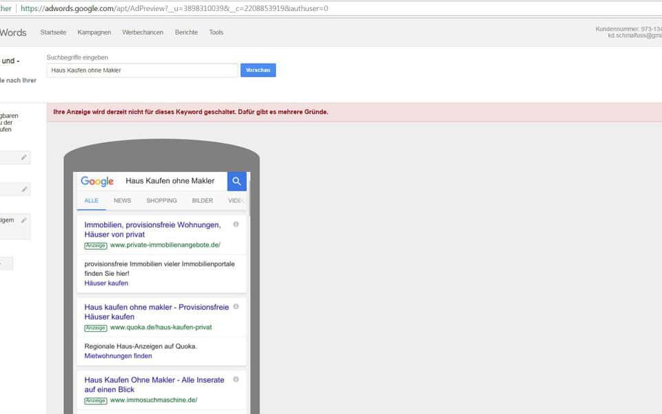Click the preview search box with Haus Kaufen
This screenshot has width=662, height=414.
170,181
